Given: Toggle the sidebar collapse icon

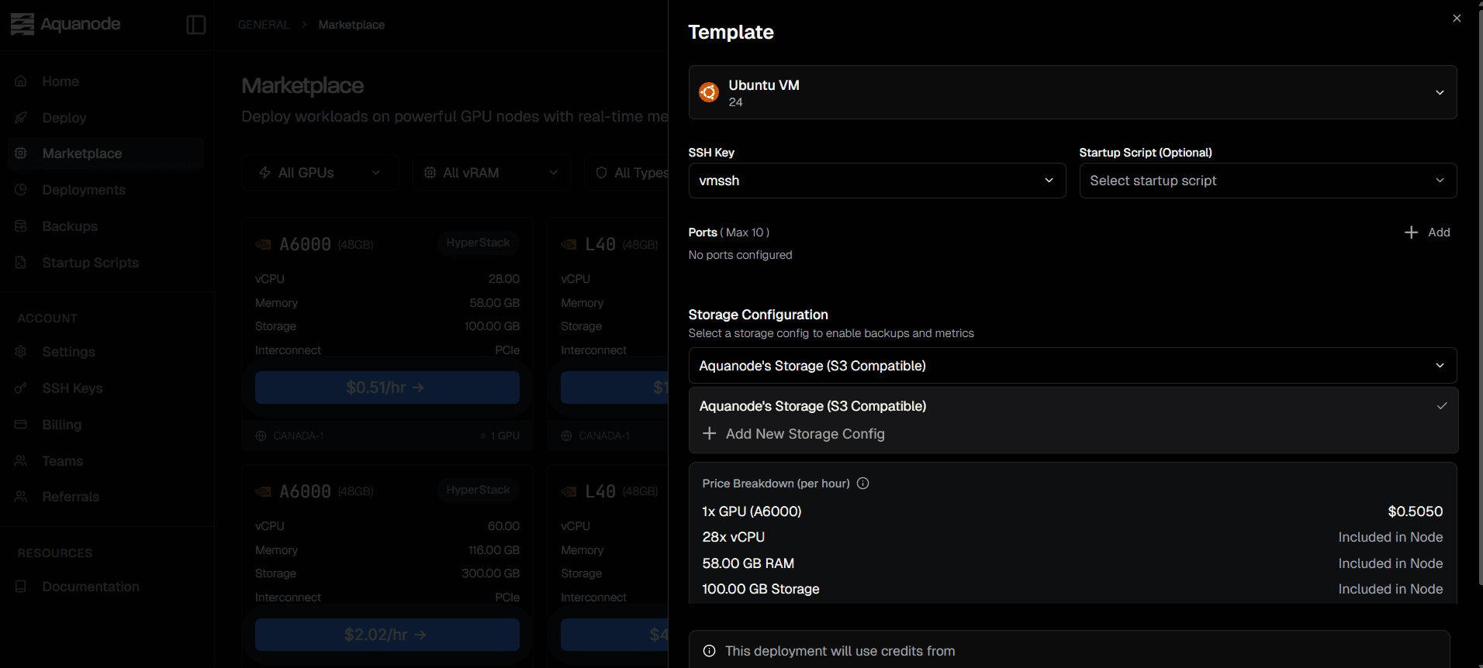Looking at the screenshot, I should [196, 25].
